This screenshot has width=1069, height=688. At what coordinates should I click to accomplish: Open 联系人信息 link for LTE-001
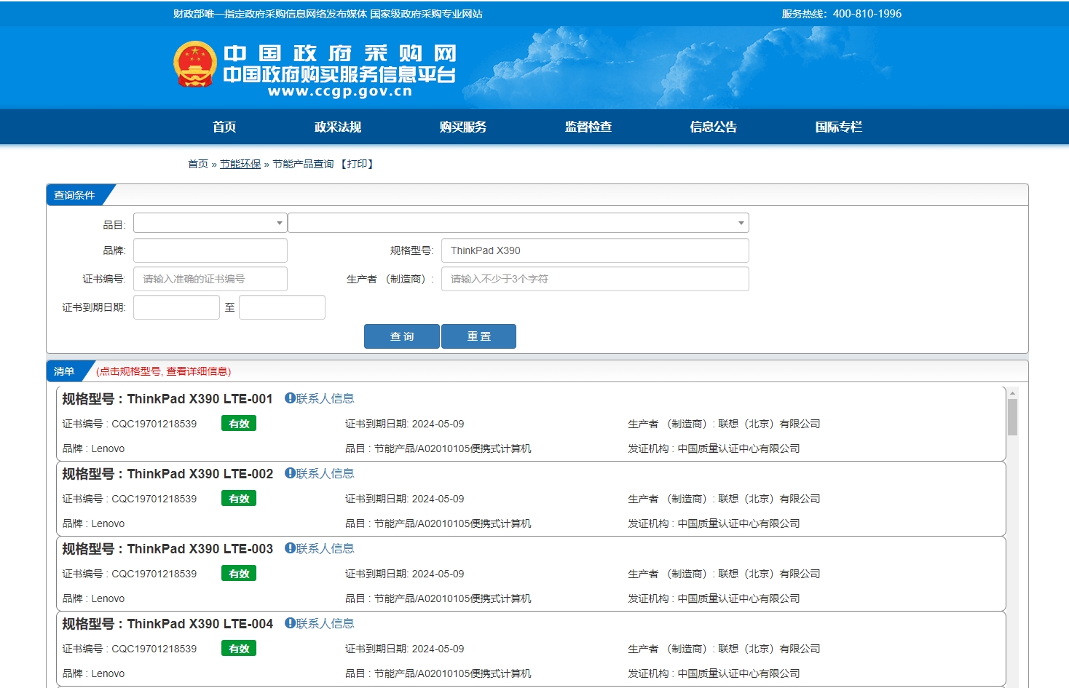(325, 398)
